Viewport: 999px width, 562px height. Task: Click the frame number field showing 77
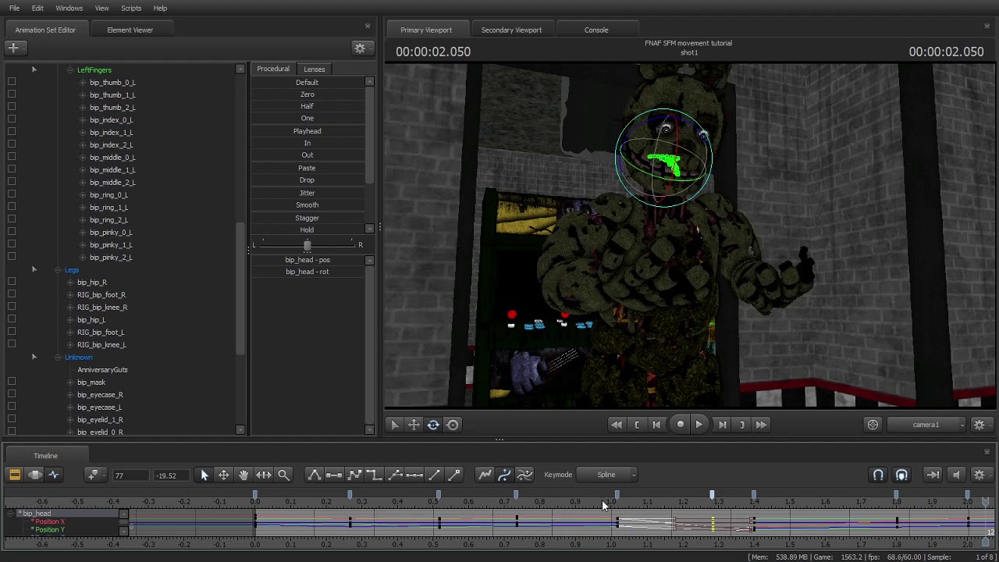click(x=131, y=475)
